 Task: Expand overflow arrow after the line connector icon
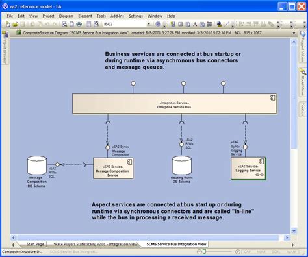(x=233, y=25)
